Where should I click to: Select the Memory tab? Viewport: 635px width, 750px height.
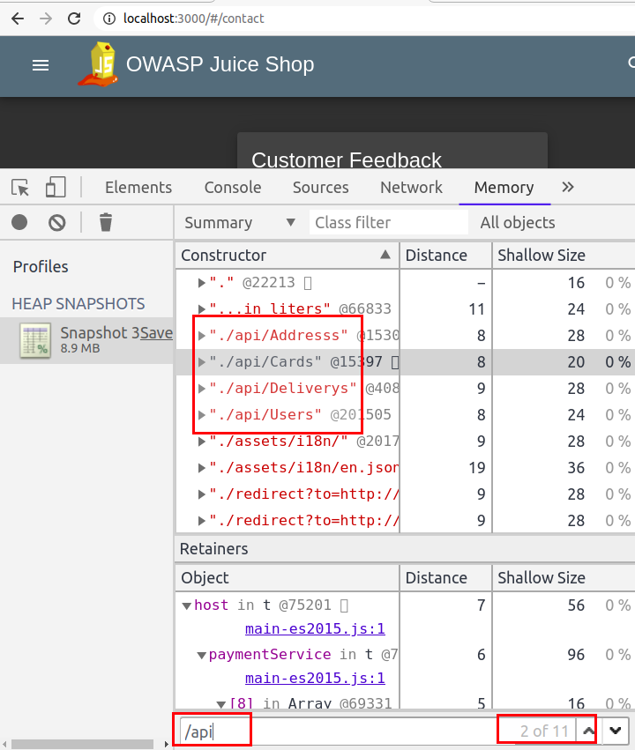(x=504, y=188)
